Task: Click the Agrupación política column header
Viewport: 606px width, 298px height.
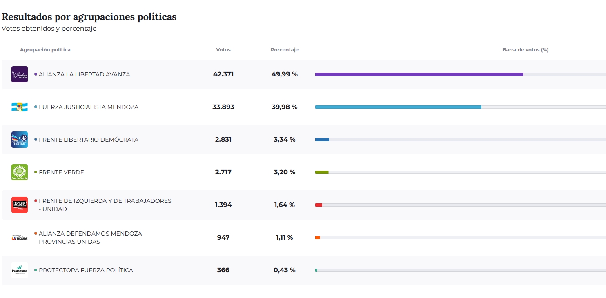Action: click(45, 50)
